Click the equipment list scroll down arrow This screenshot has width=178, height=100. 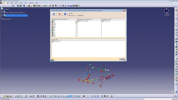(76, 36)
